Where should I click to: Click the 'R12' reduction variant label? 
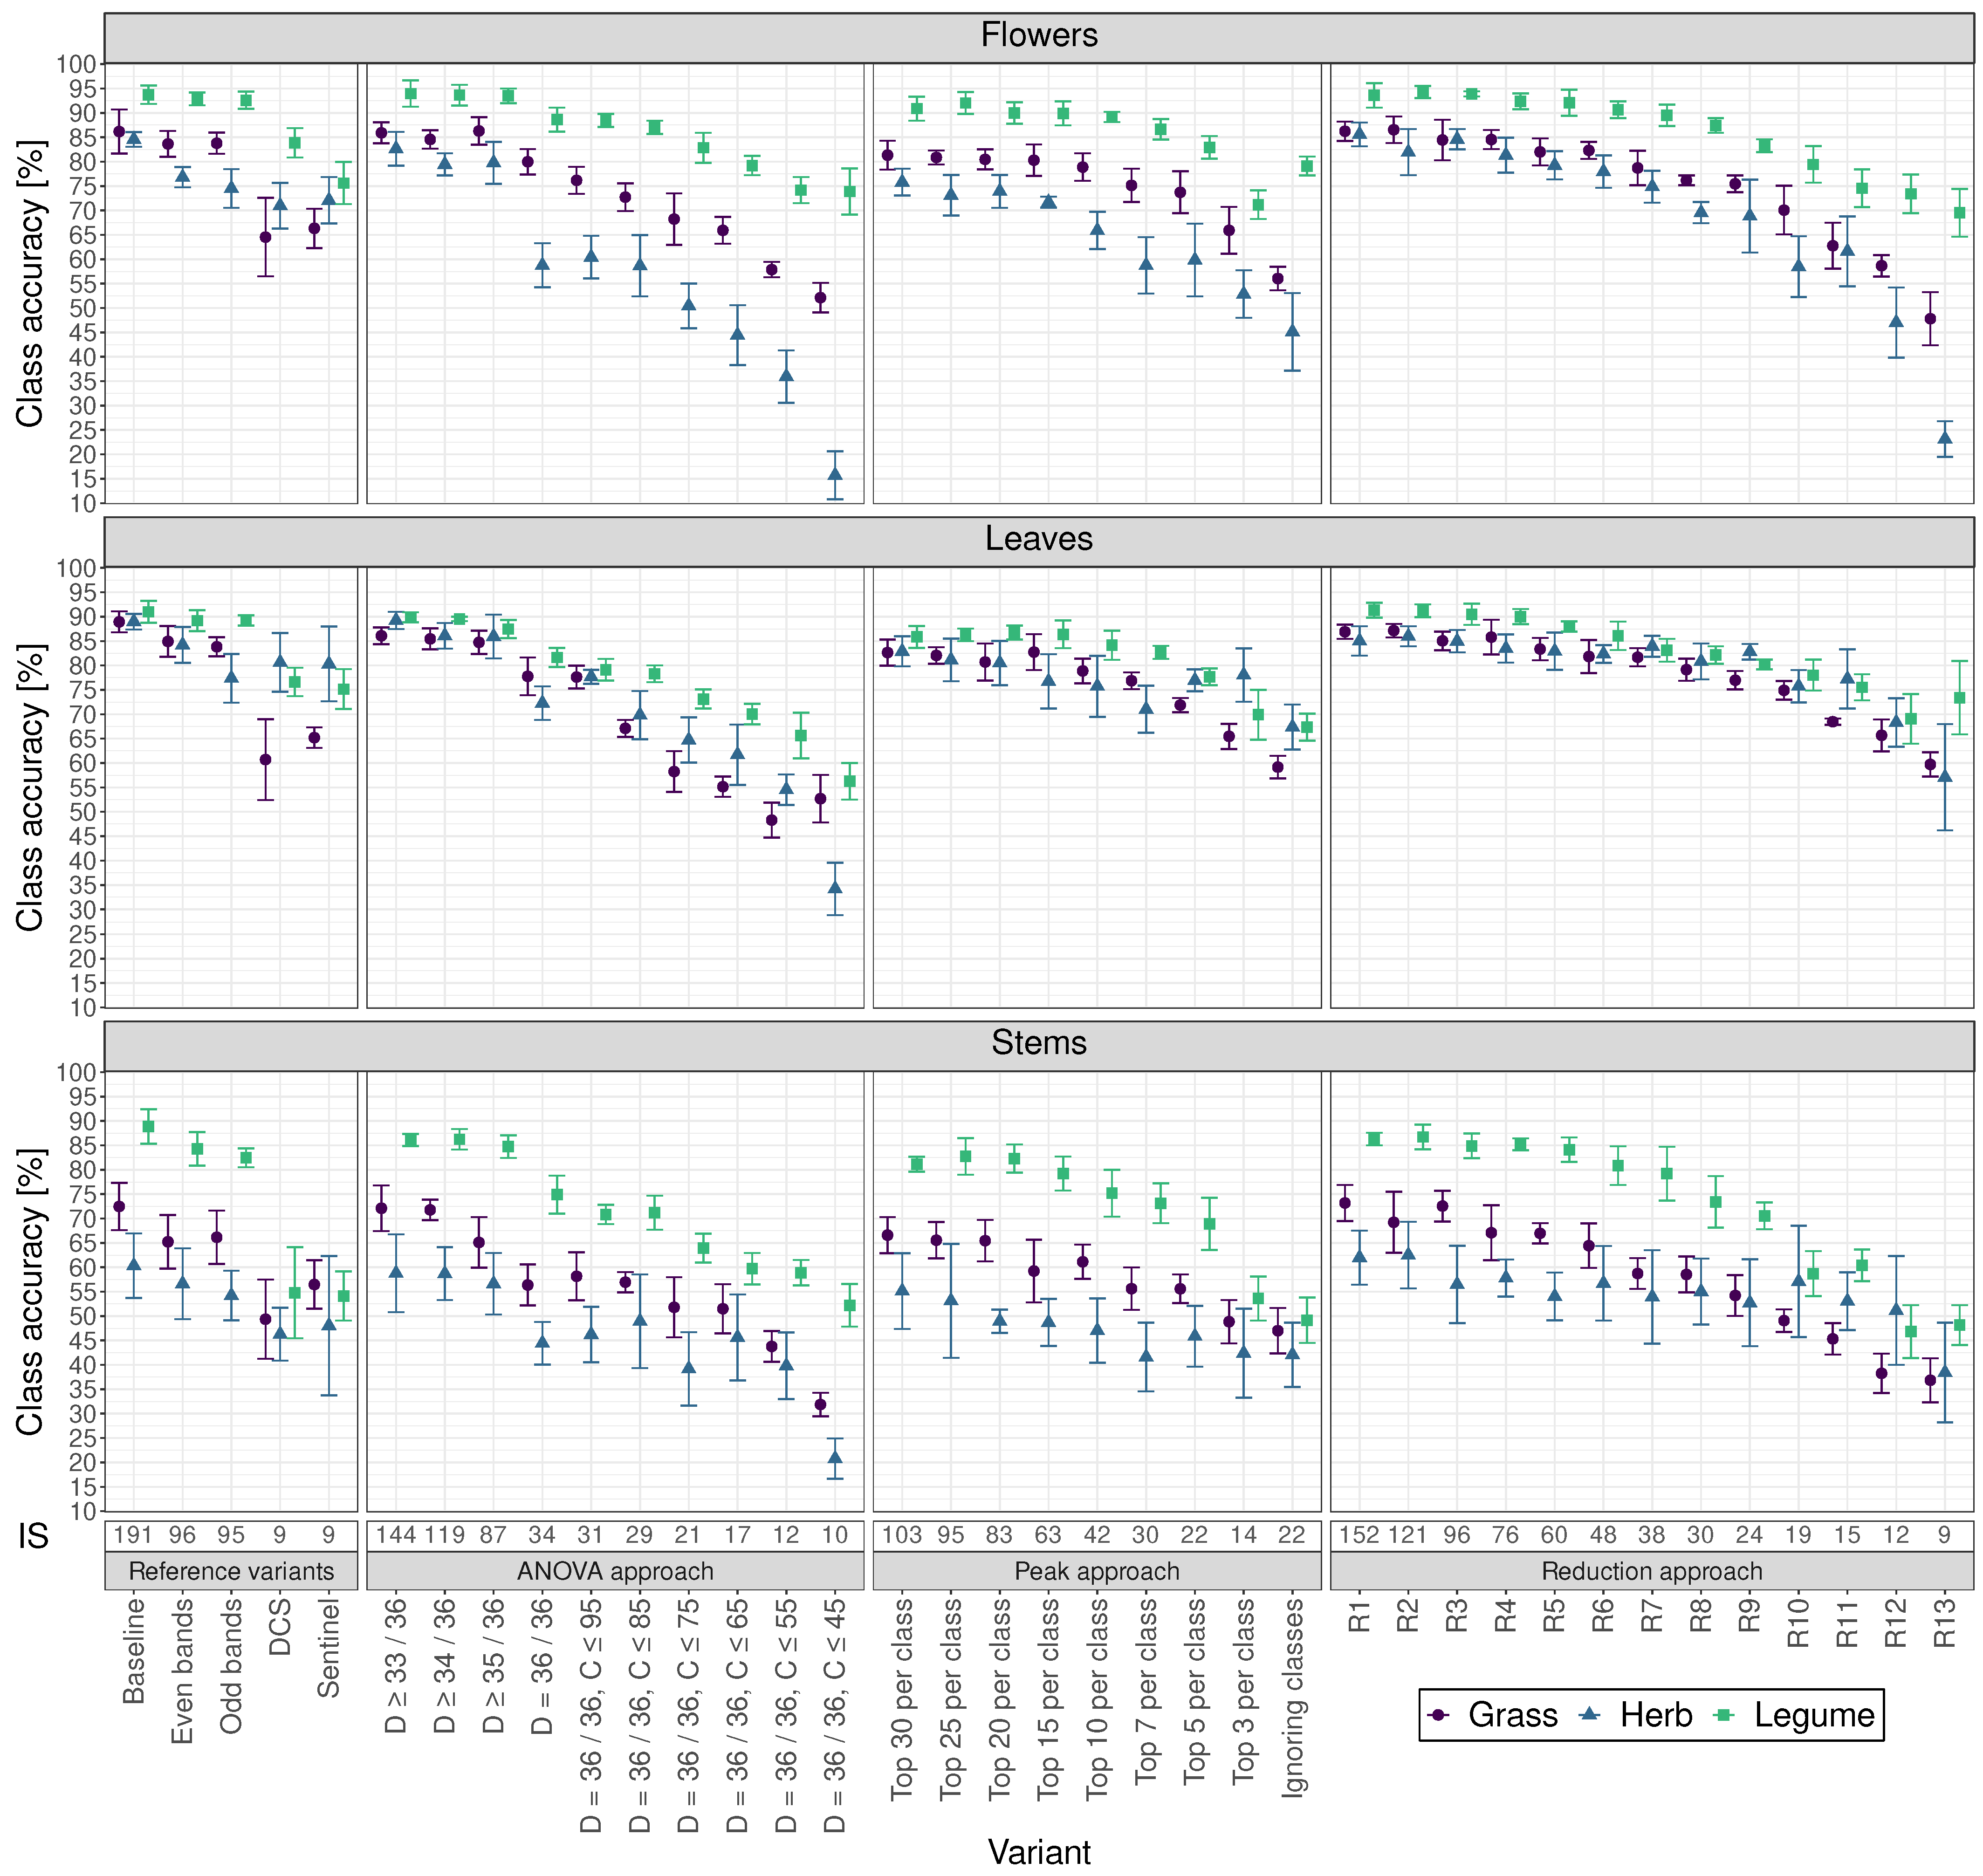(1896, 1623)
